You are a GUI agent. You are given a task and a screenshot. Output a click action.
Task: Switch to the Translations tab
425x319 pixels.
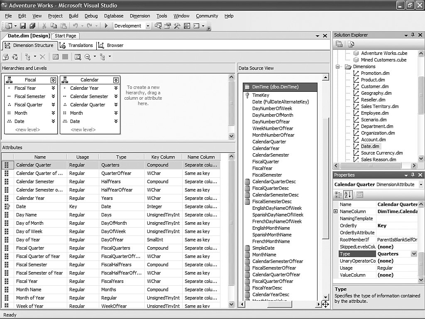point(77,45)
